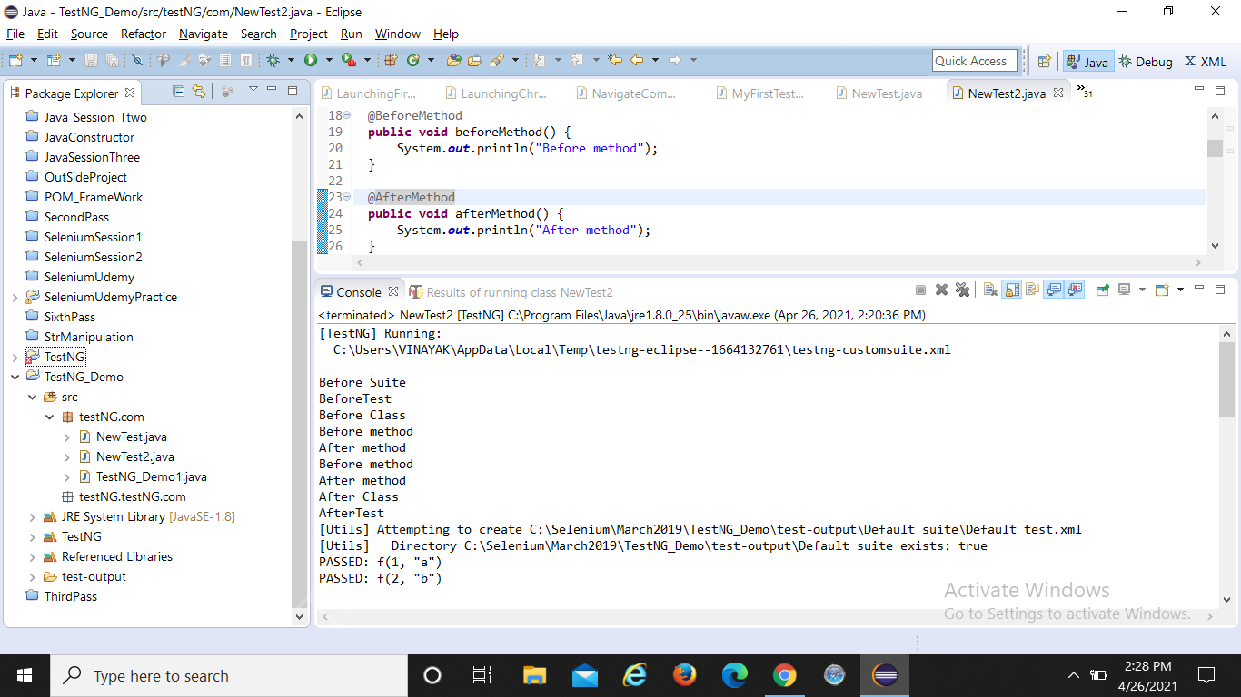Click the Save All toolbar icon
Viewport: 1241px width, 697px height.
coord(112,60)
